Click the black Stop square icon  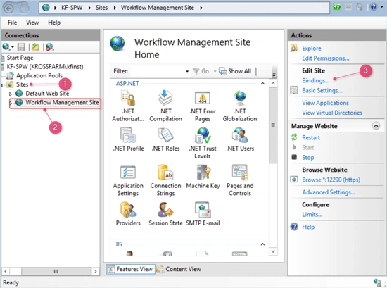click(x=294, y=157)
